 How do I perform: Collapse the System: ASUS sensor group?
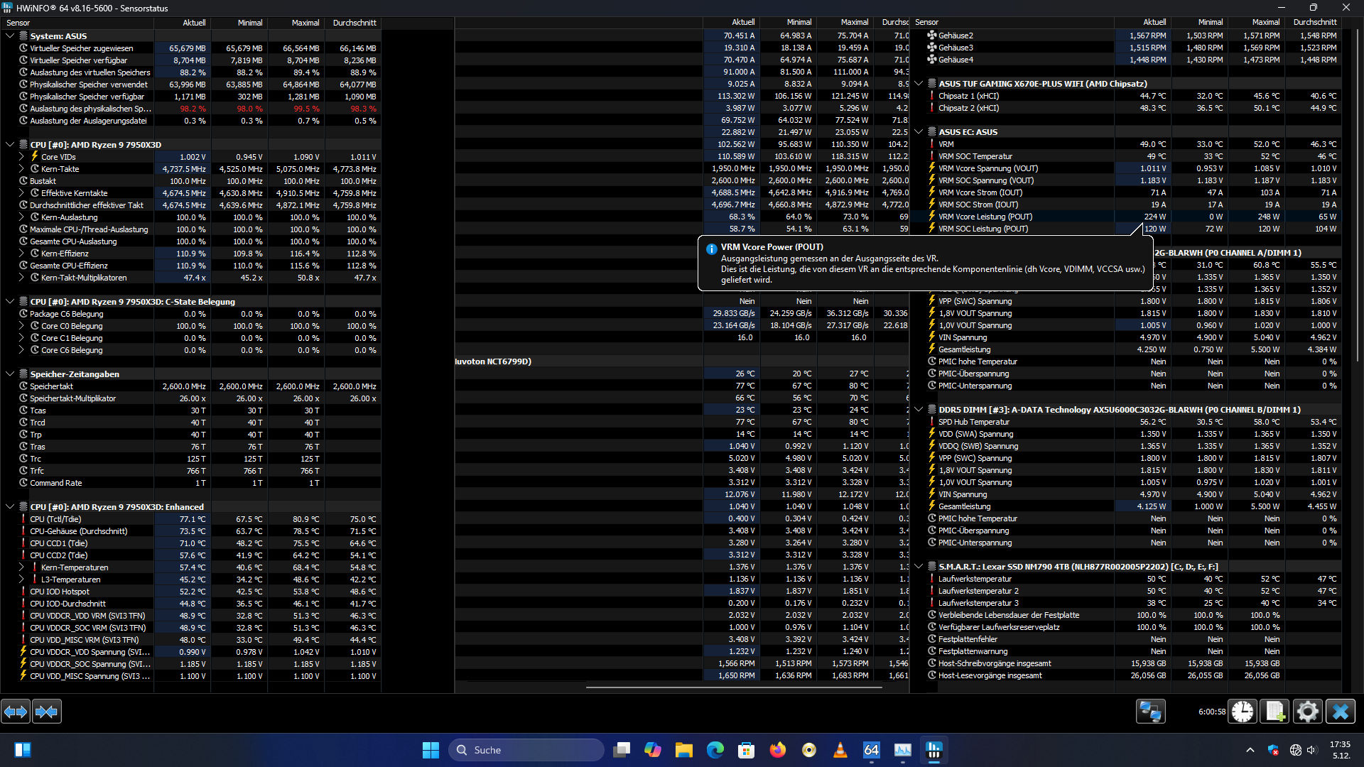10,36
